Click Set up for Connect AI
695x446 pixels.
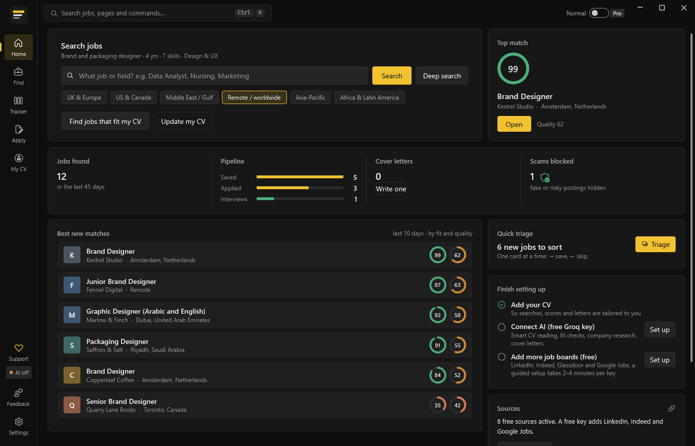[660, 330]
